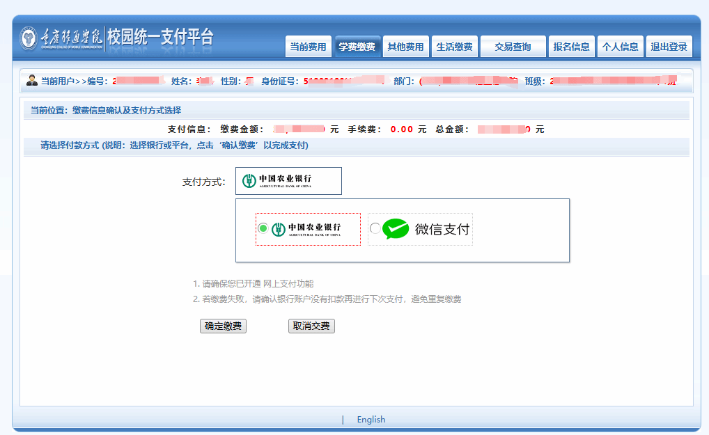This screenshot has height=435, width=709.
Task: Select the 中国农业银行 radio button
Action: [263, 228]
